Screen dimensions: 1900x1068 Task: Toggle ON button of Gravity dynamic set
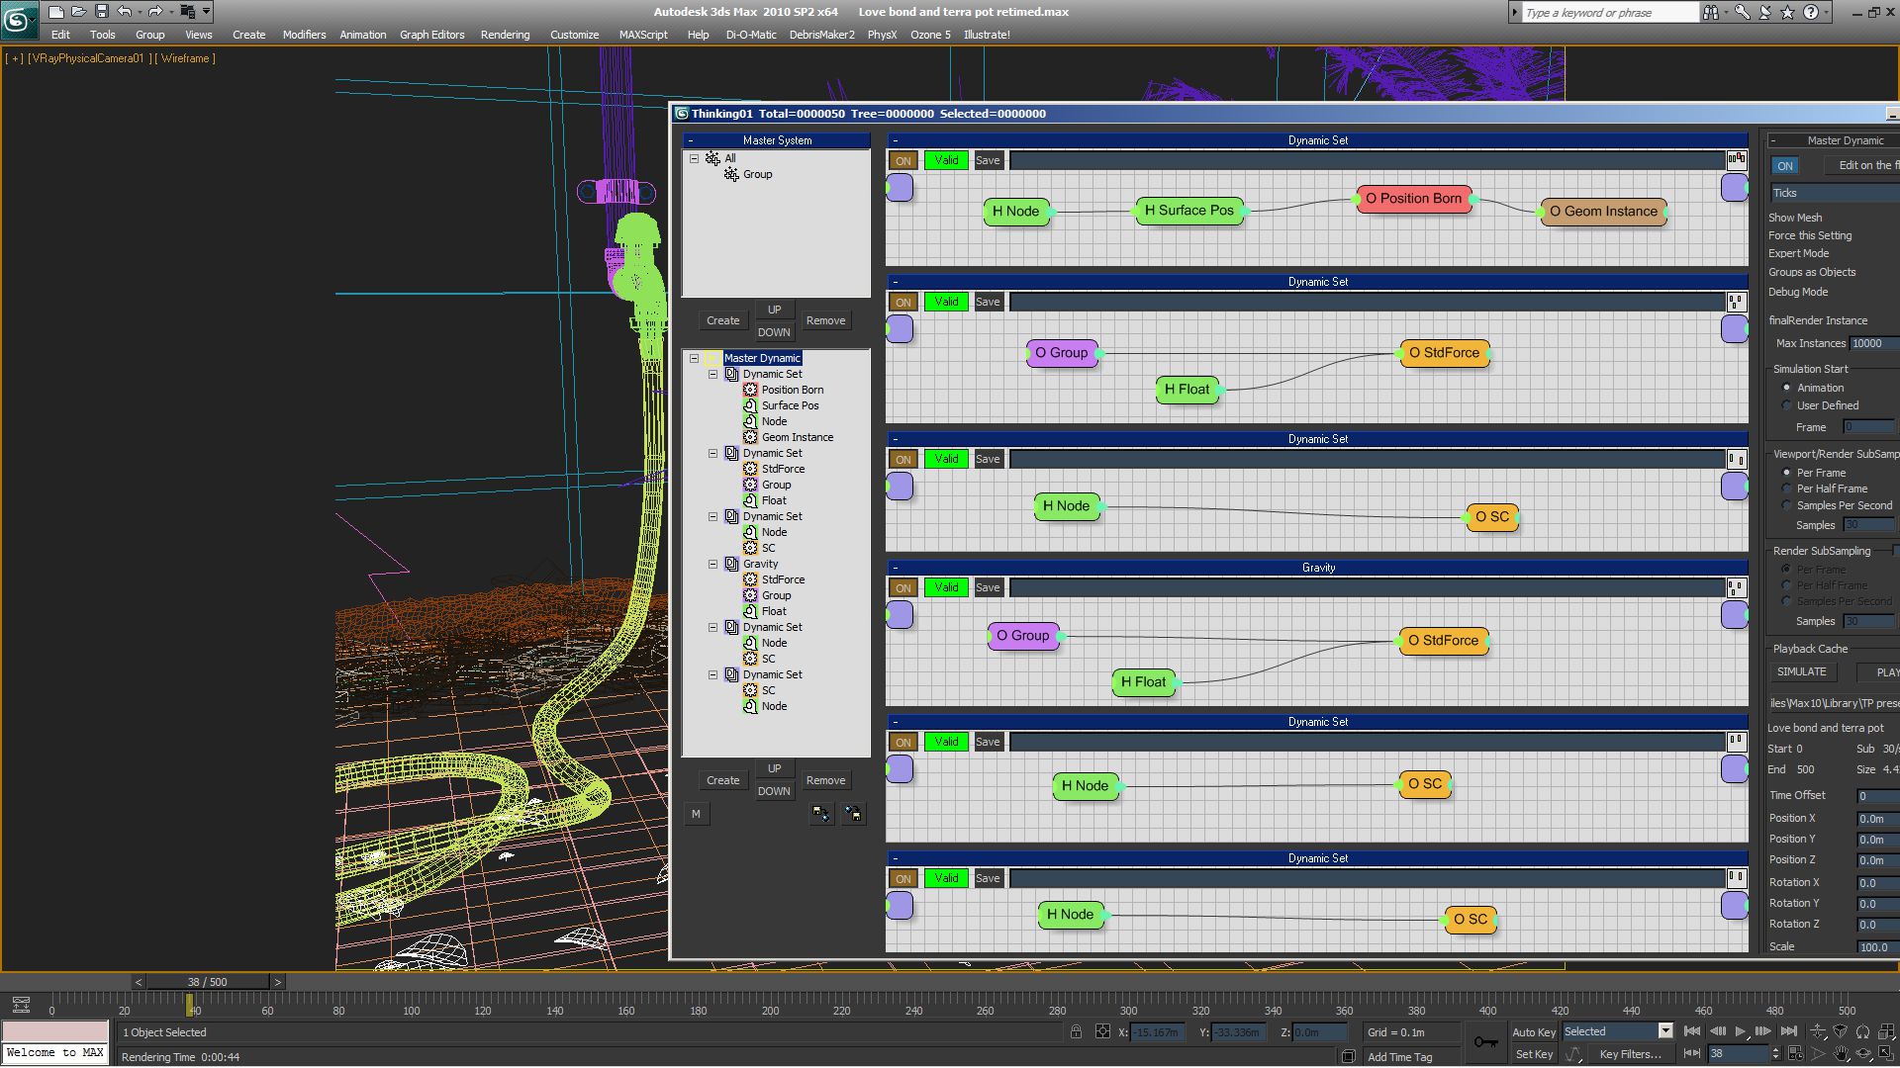point(902,588)
